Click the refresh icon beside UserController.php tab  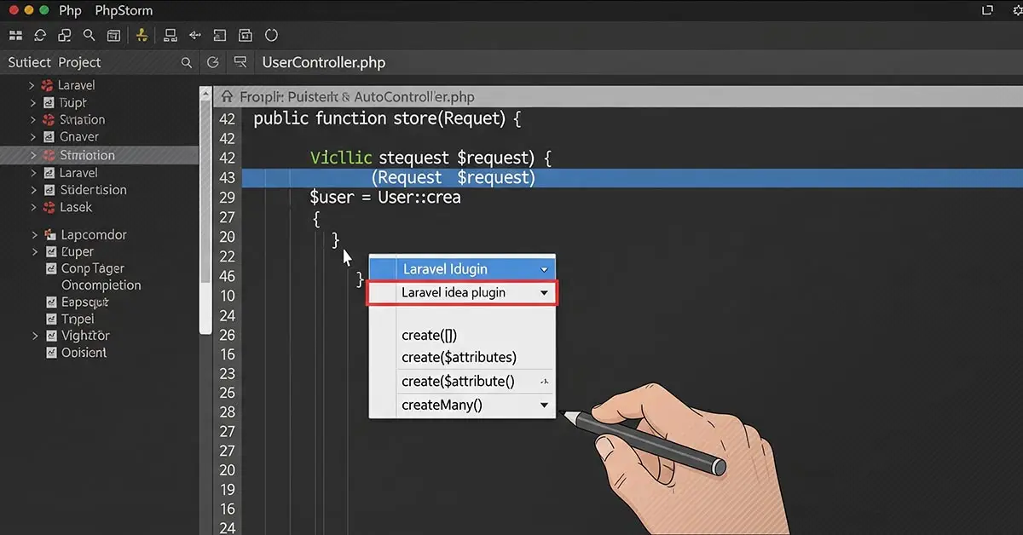coord(213,62)
